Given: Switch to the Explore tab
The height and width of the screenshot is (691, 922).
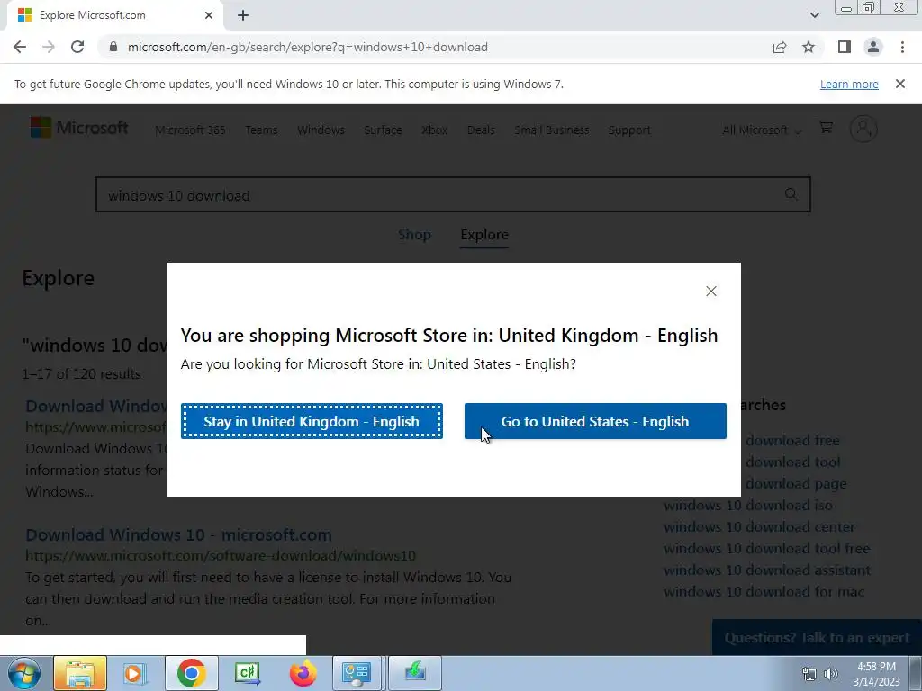Looking at the screenshot, I should [x=484, y=235].
